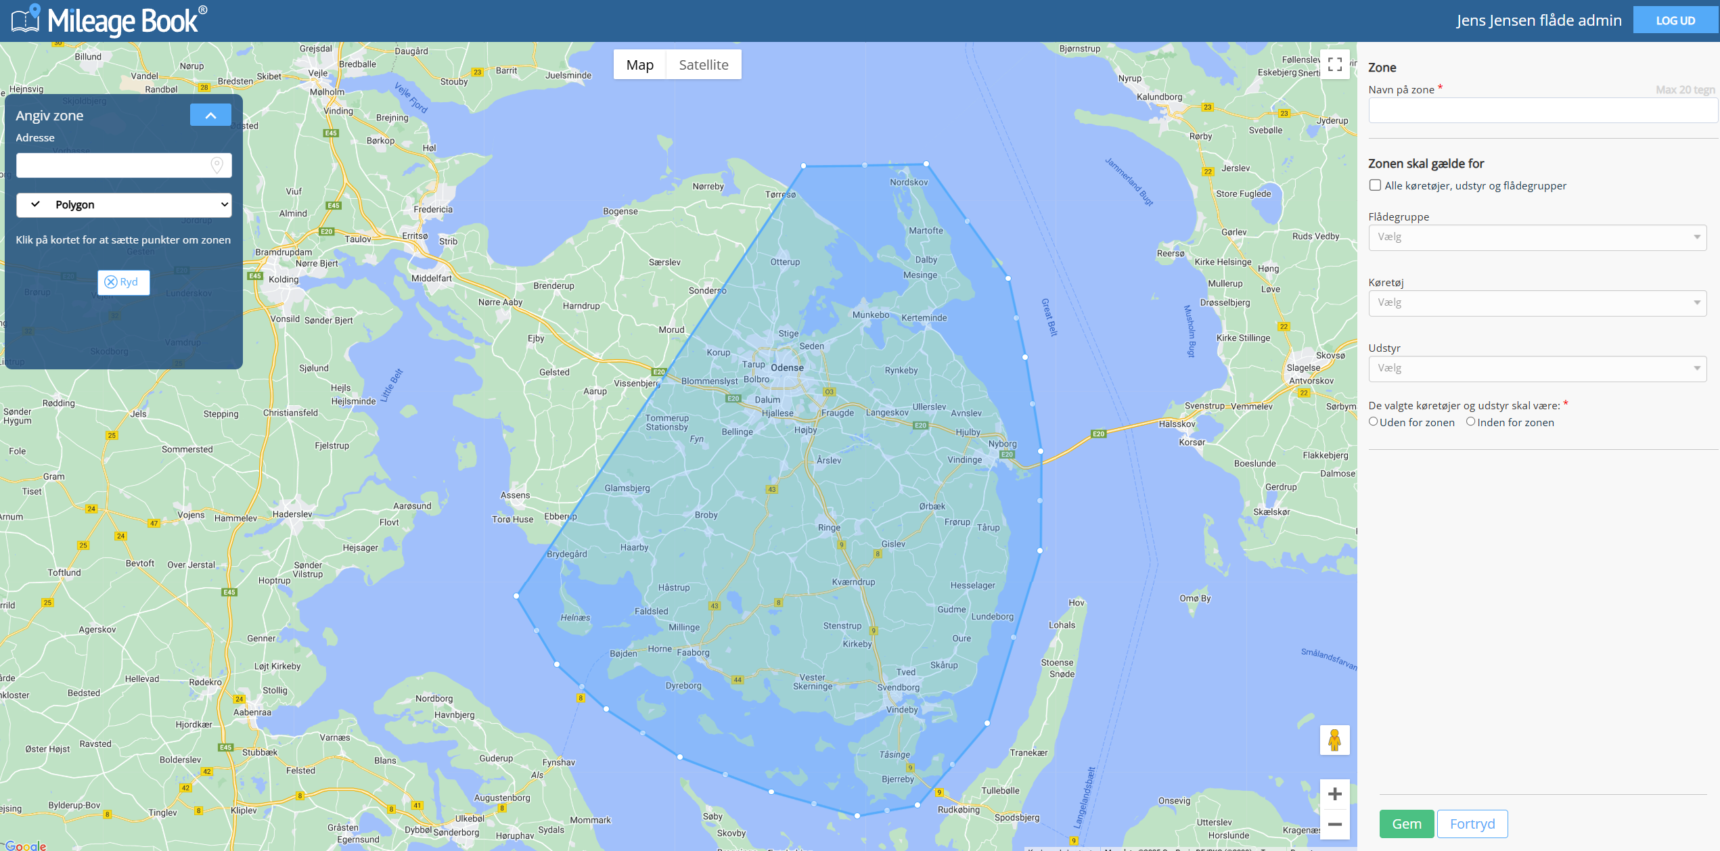Click the Korsør town label
Image resolution: width=1720 pixels, height=851 pixels.
[1192, 442]
